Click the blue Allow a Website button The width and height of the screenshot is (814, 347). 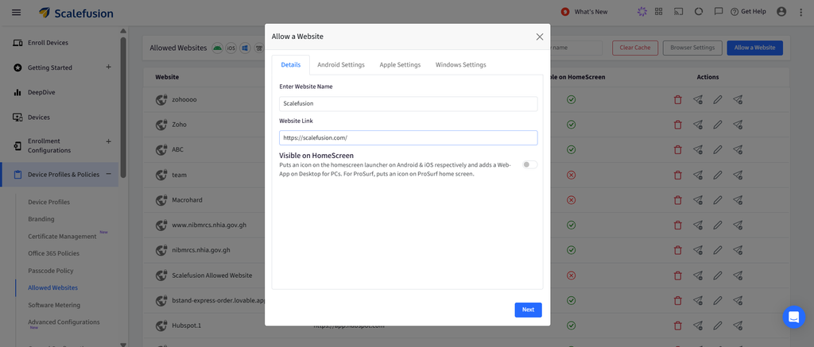pyautogui.click(x=755, y=48)
